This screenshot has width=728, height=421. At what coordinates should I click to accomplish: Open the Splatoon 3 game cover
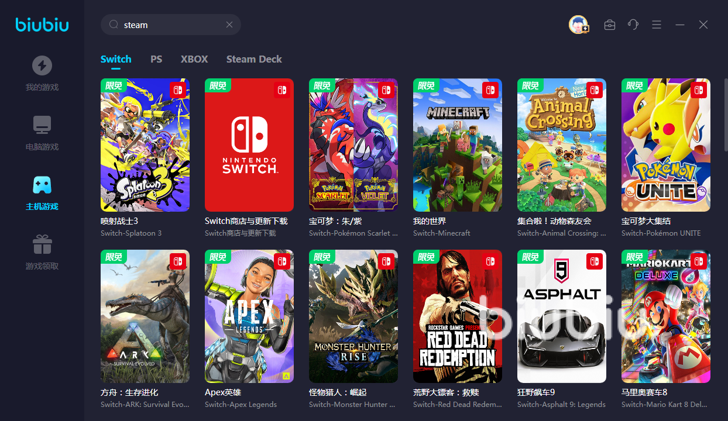(x=145, y=145)
